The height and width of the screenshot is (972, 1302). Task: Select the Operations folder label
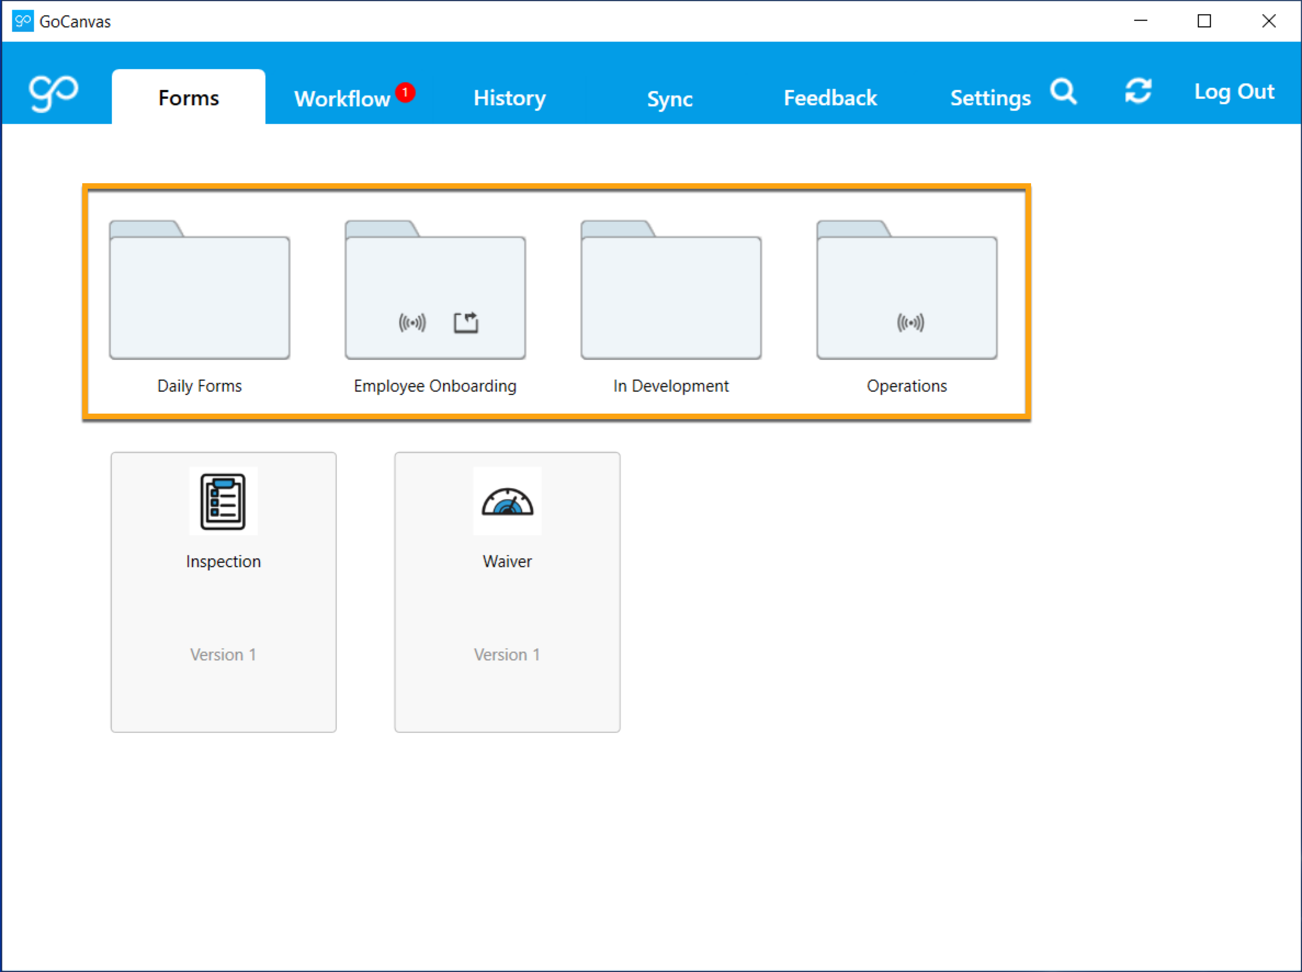(x=907, y=386)
